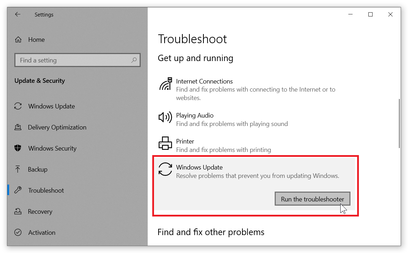
Task: Open Windows Security via its shield icon
Action: [x=18, y=148]
